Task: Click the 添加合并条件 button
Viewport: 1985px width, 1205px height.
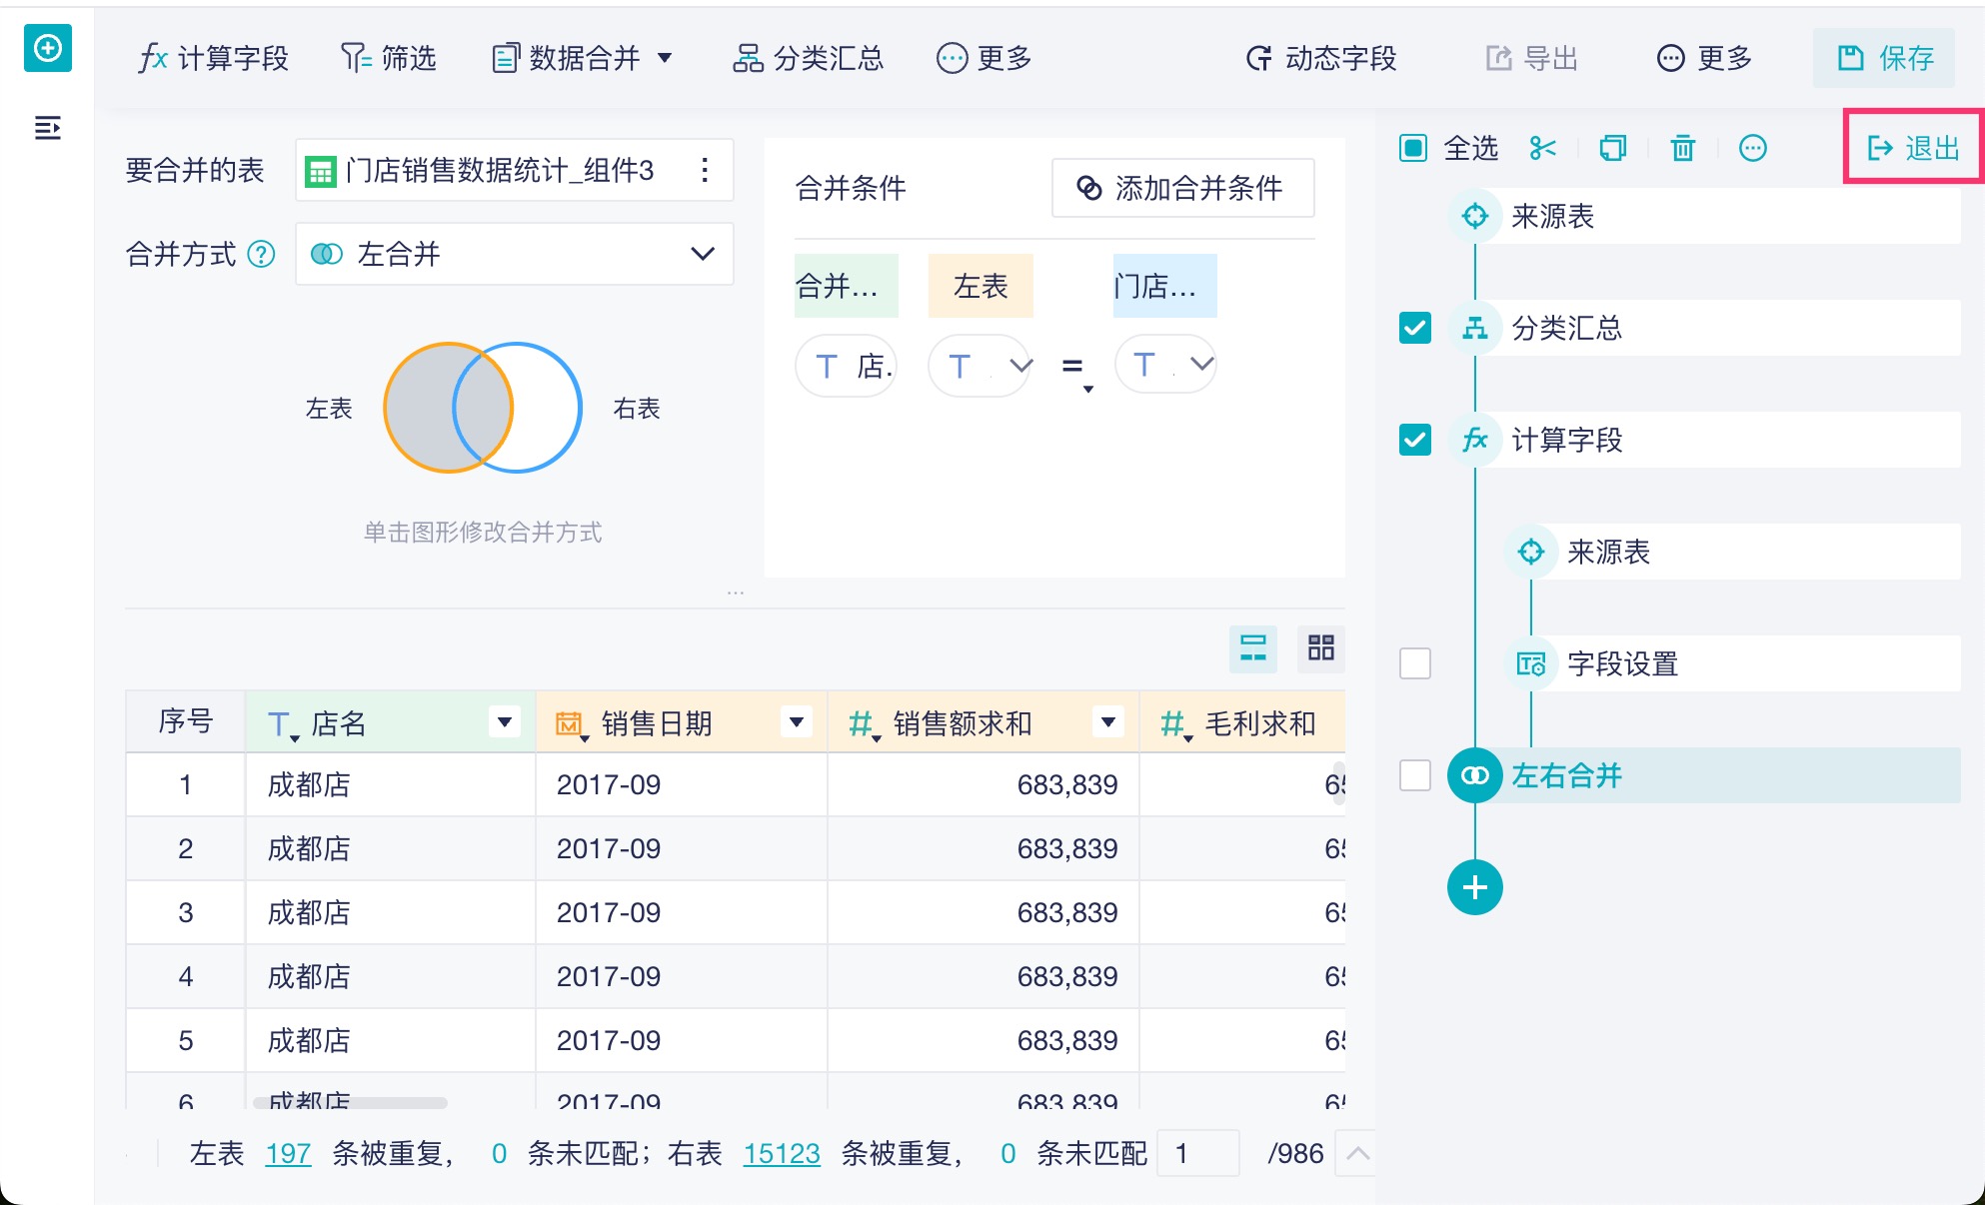Action: tap(1181, 188)
